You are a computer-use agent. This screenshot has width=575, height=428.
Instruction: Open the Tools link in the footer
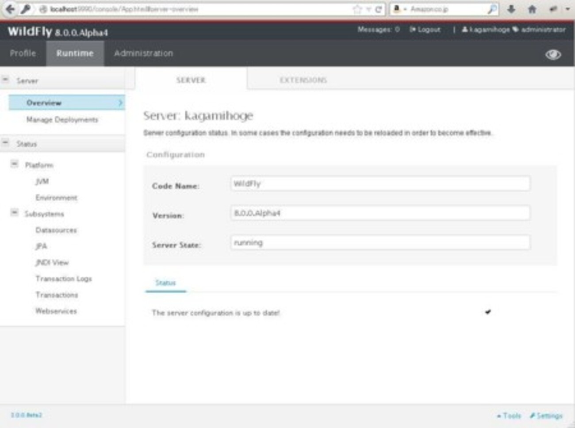(509, 416)
